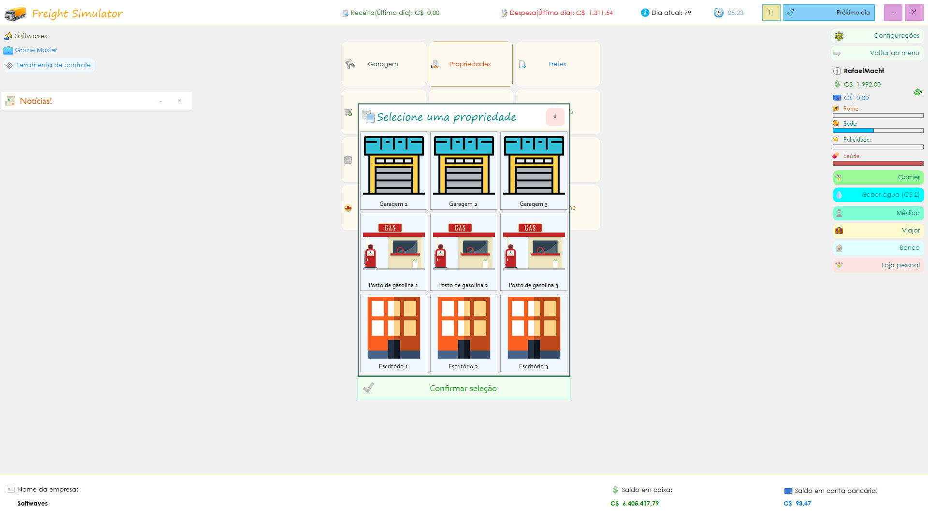Image resolution: width=928 pixels, height=522 pixels.
Task: Open the Garagem tab
Action: tap(383, 64)
